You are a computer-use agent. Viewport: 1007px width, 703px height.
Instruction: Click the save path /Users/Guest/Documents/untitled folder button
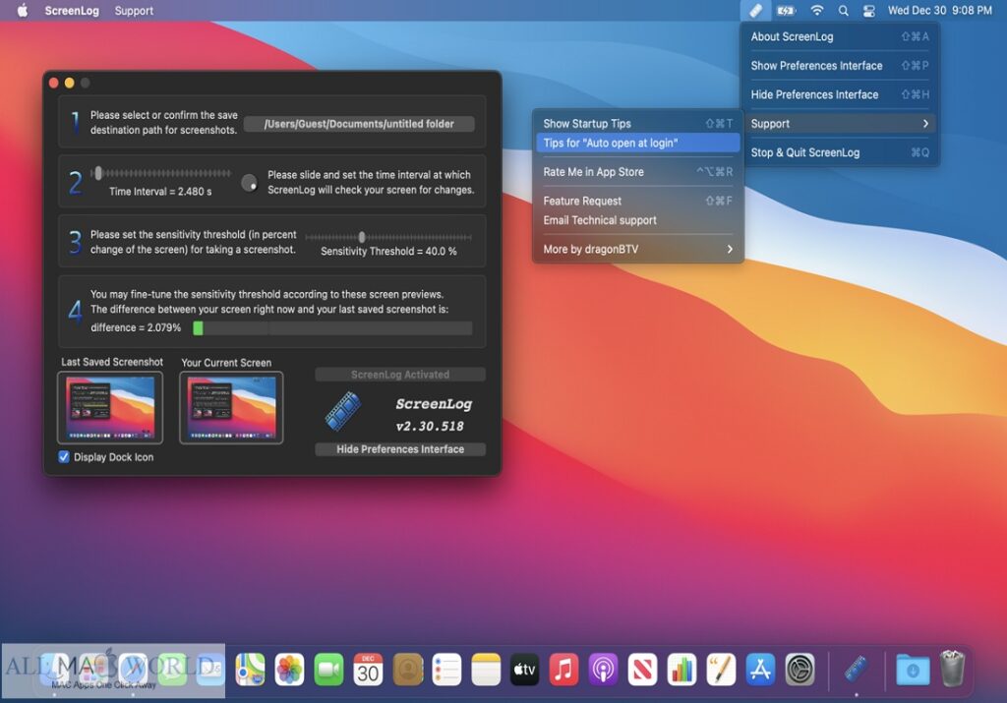[359, 124]
